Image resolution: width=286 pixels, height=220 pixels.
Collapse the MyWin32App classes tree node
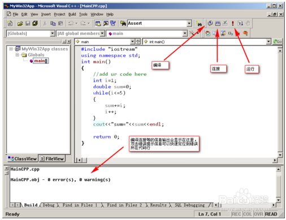pos(11,49)
